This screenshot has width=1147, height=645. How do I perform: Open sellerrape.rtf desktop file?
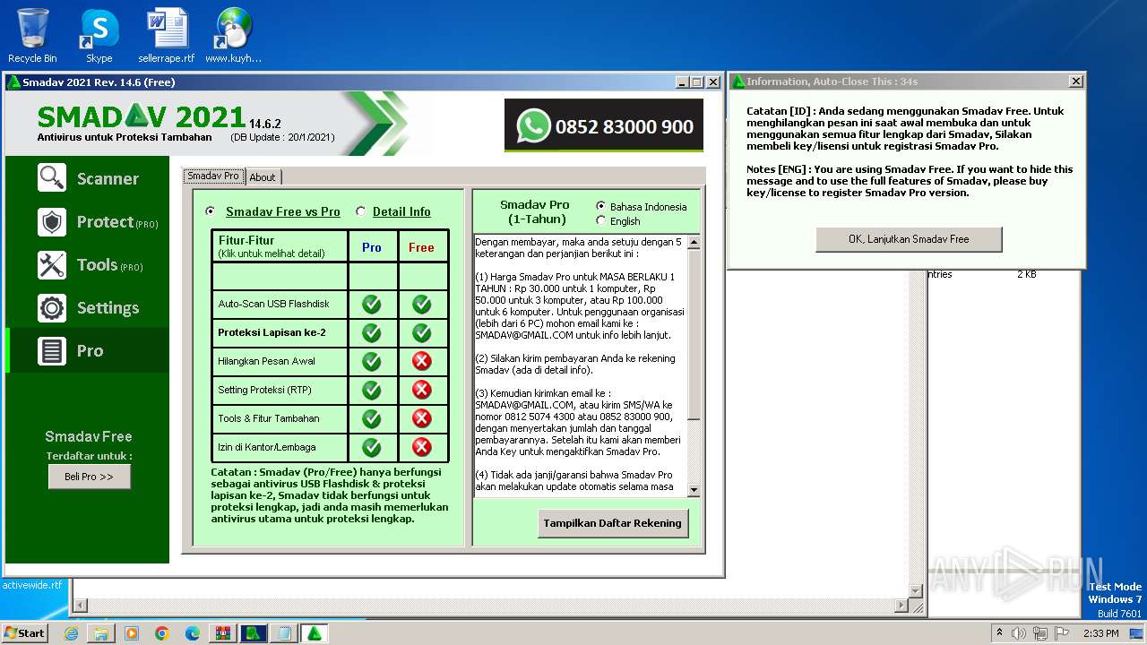(x=167, y=36)
